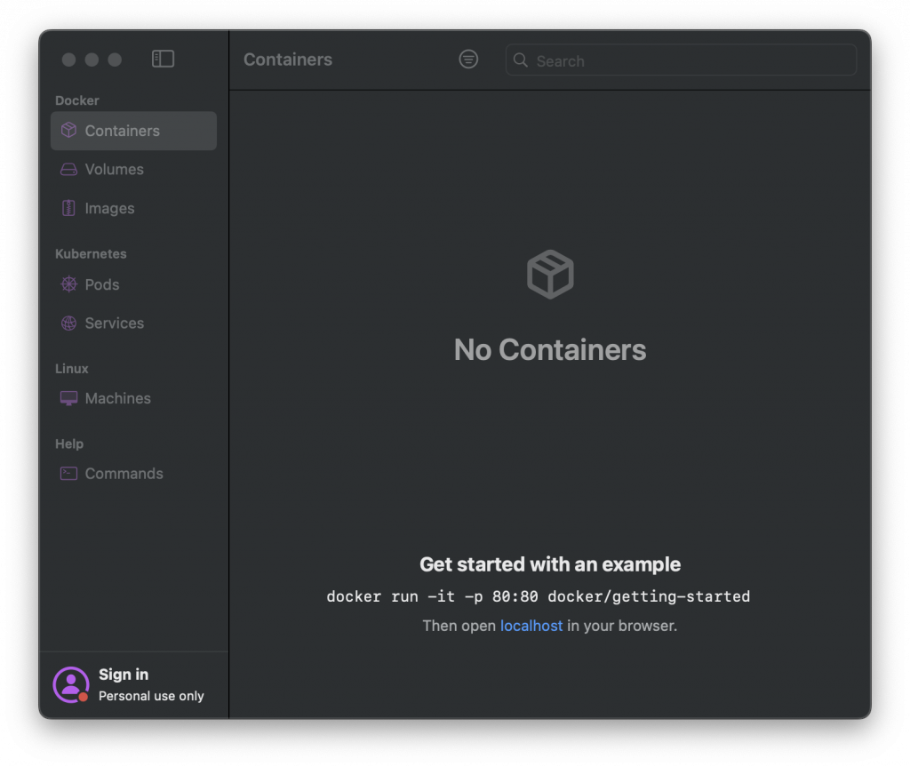Toggle the sidebar visibility
The width and height of the screenshot is (910, 767).
(163, 59)
